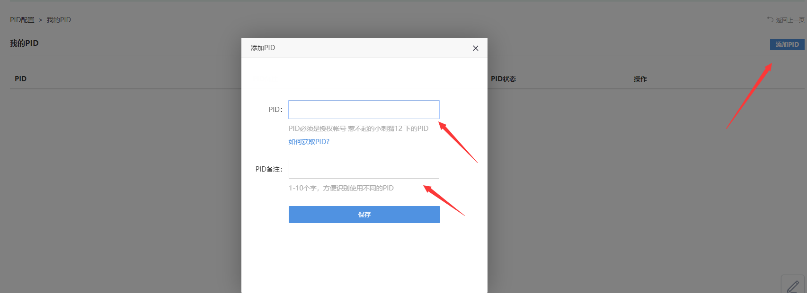Navigate to PID配置 in the breadcrumb
Screen dimensions: 807x293
point(22,20)
